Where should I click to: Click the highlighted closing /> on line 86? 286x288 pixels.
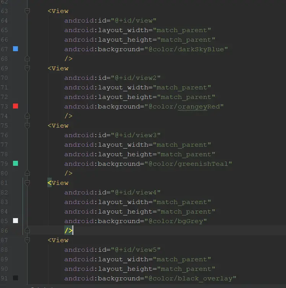68,230
